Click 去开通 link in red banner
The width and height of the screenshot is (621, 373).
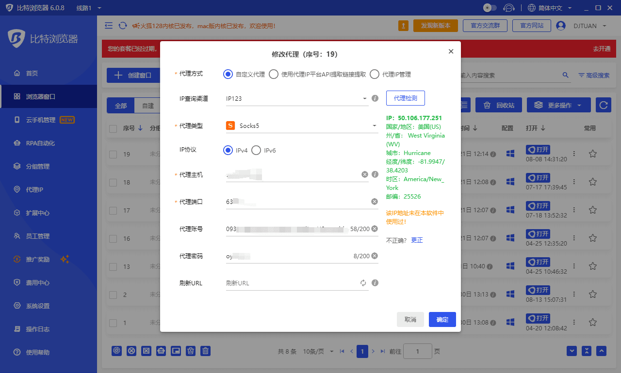pyautogui.click(x=602, y=49)
